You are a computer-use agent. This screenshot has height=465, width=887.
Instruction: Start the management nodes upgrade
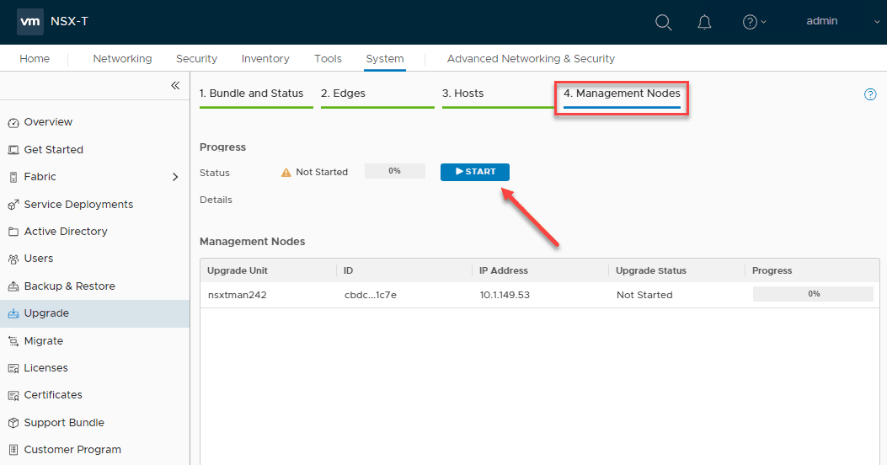point(474,172)
